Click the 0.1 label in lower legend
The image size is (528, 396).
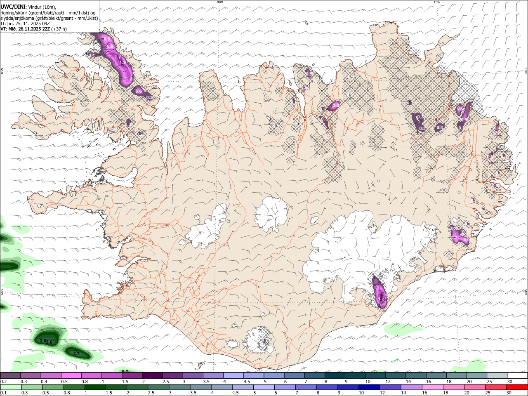[x=4, y=393]
